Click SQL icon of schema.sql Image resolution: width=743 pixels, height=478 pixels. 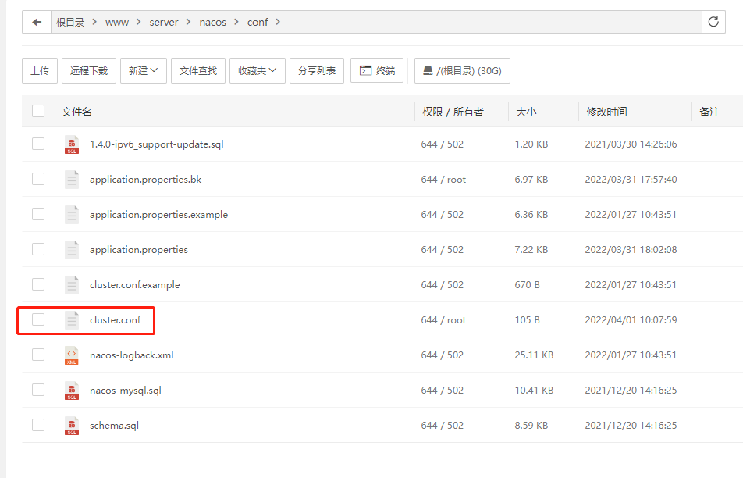72,426
